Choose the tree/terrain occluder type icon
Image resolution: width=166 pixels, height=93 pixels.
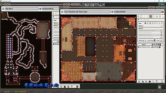pos(148,23)
